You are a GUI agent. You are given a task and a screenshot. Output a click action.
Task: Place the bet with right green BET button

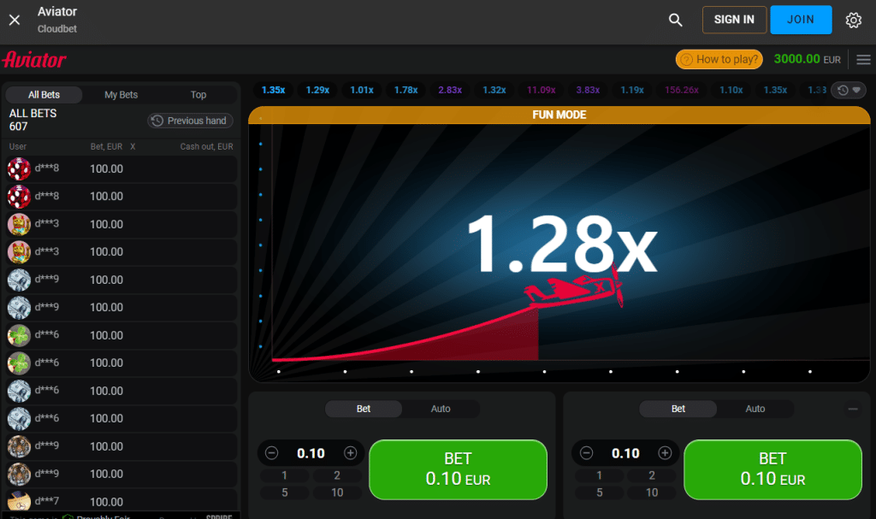pos(772,469)
